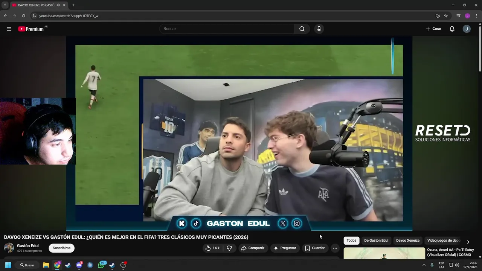The image size is (482, 271).
Task: Install YouTube app icon in address bar
Action: [438, 16]
